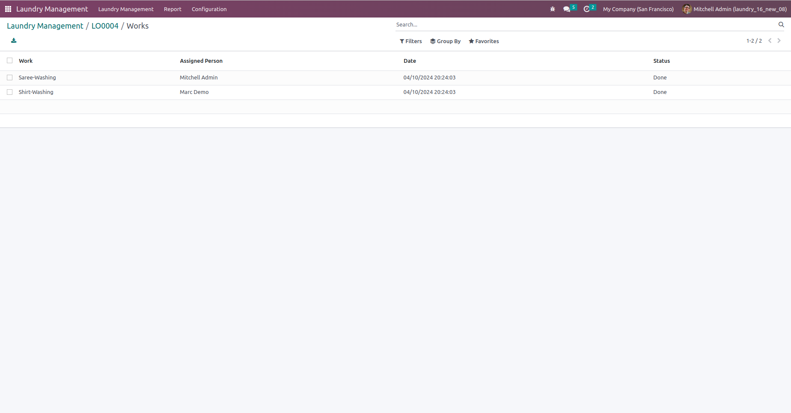Open the Report menu
The width and height of the screenshot is (791, 413).
(x=172, y=9)
